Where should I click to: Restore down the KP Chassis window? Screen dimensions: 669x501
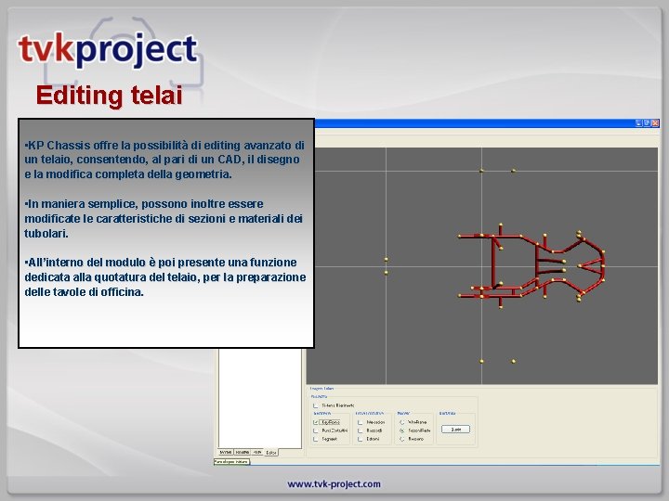coord(647,123)
